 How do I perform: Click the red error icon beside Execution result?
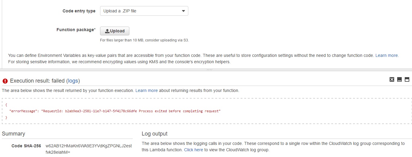[x=5, y=81]
